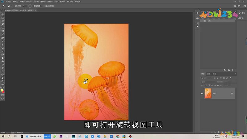The height and width of the screenshot is (139, 247).
Task: Select the Zoom tool
Action: (2, 81)
